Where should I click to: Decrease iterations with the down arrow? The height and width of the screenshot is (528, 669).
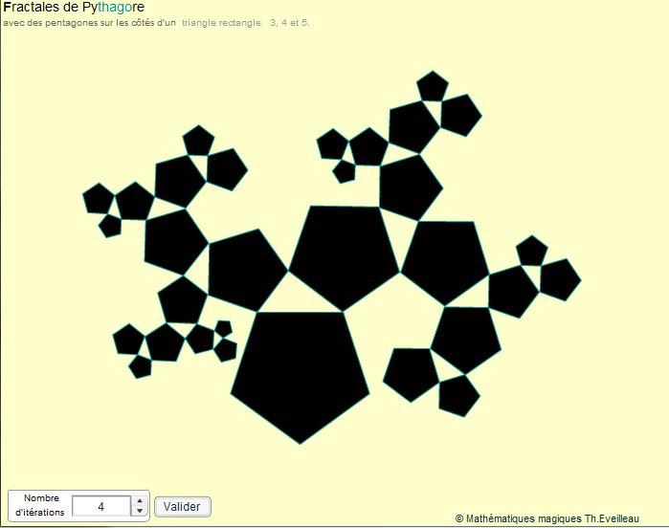click(x=140, y=512)
